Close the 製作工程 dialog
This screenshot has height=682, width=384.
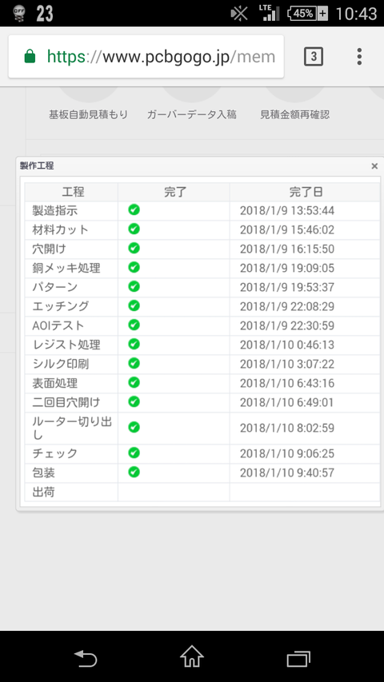tap(374, 166)
